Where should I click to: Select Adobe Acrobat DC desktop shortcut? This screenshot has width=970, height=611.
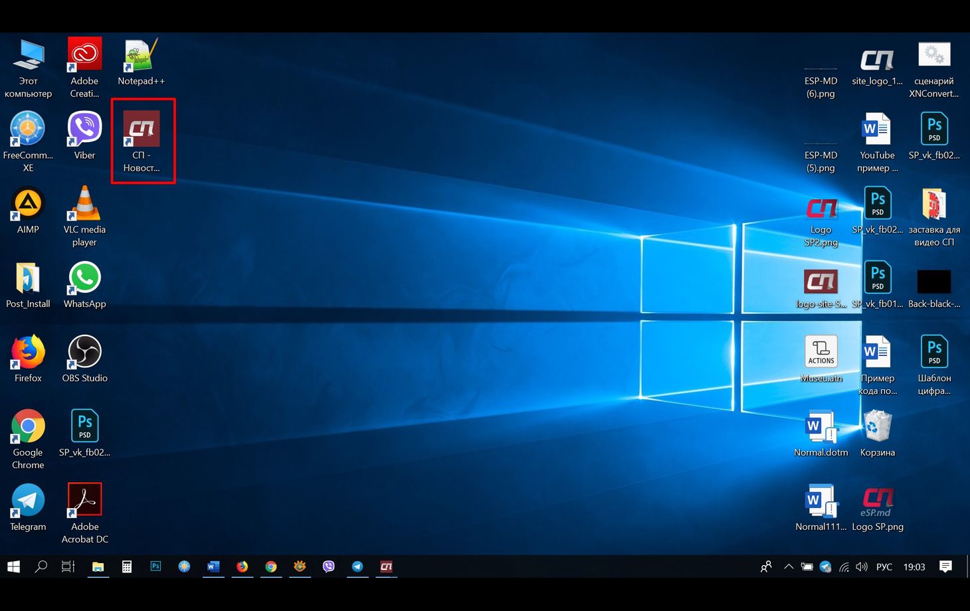point(84,515)
